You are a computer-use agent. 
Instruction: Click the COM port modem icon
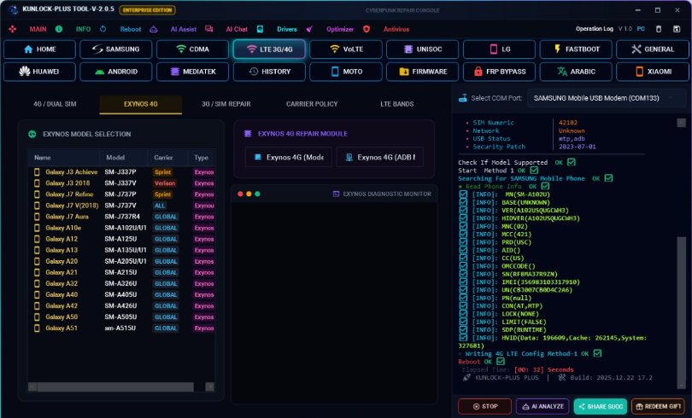coord(462,98)
